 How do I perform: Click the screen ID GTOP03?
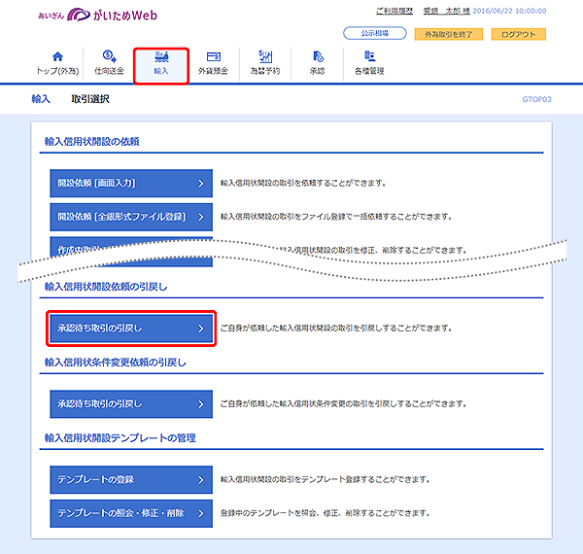click(536, 99)
